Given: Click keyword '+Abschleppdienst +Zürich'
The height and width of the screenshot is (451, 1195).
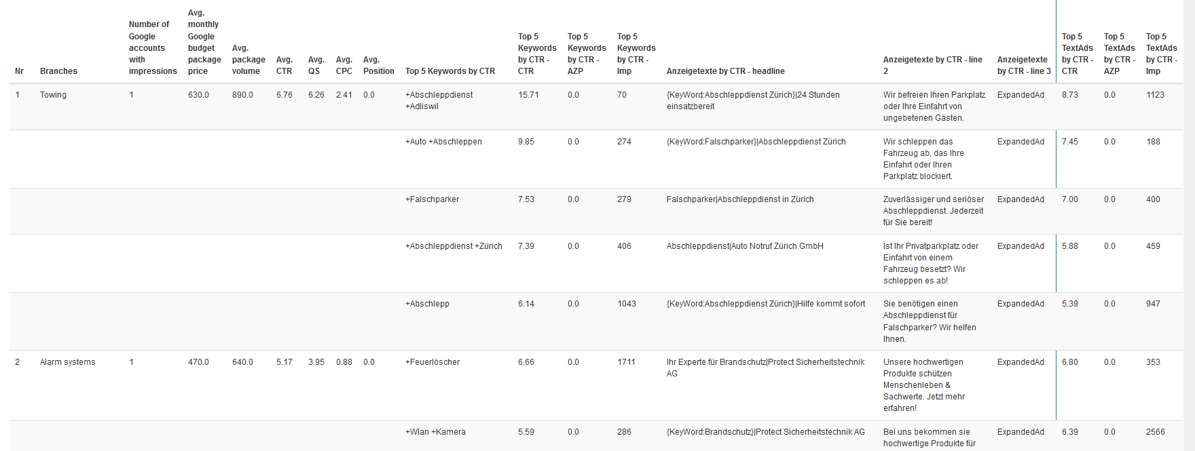Looking at the screenshot, I should pos(454,246).
